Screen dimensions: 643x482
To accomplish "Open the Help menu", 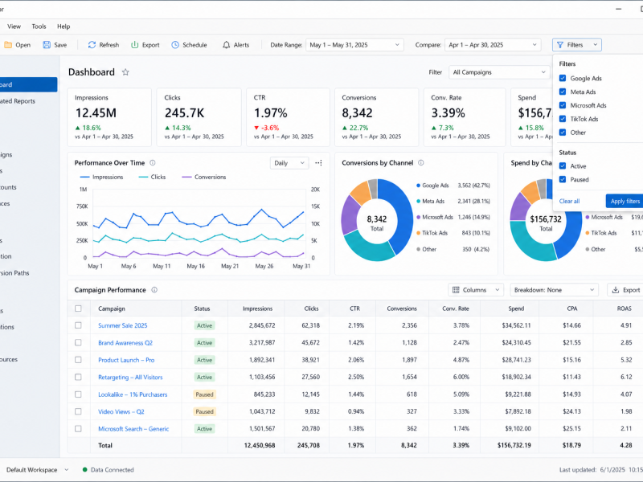I will click(63, 27).
